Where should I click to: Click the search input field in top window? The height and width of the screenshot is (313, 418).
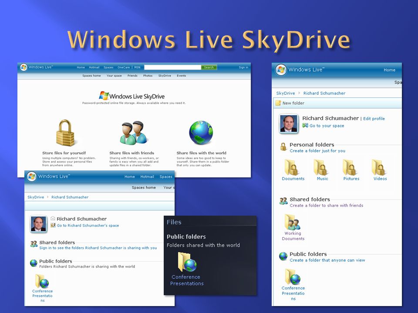[172, 67]
